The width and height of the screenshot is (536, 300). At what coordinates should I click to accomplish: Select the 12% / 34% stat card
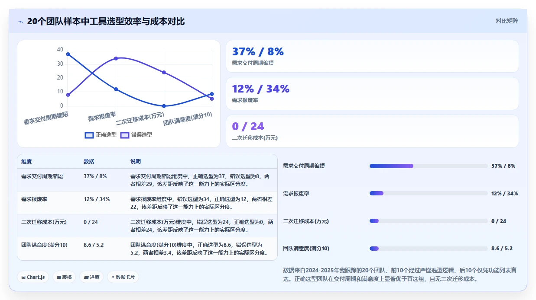tap(372, 93)
